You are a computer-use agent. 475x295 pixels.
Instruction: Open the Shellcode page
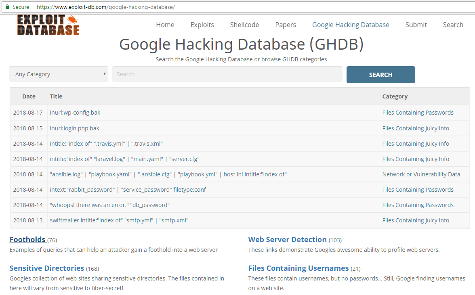(244, 25)
